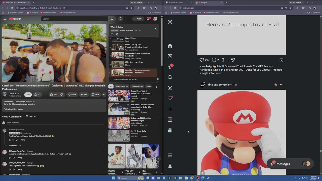Viewport: 322px width, 181px height.
Task: Open comments on the yourchatgptguide post
Action: pos(214,60)
